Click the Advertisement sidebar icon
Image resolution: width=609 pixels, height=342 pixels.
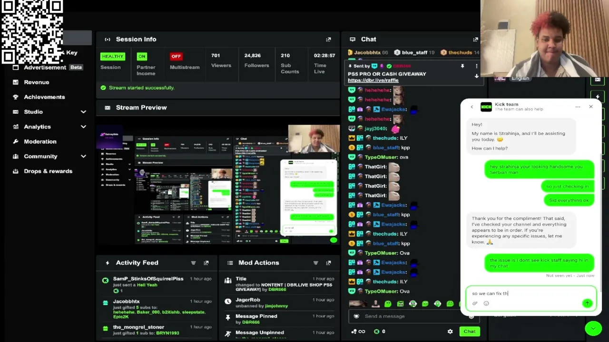[x=16, y=67]
